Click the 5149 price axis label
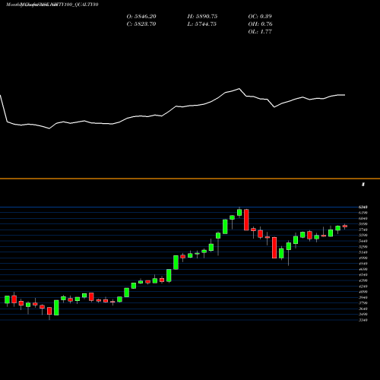Viewport: 380px width, 380px height. click(363, 252)
